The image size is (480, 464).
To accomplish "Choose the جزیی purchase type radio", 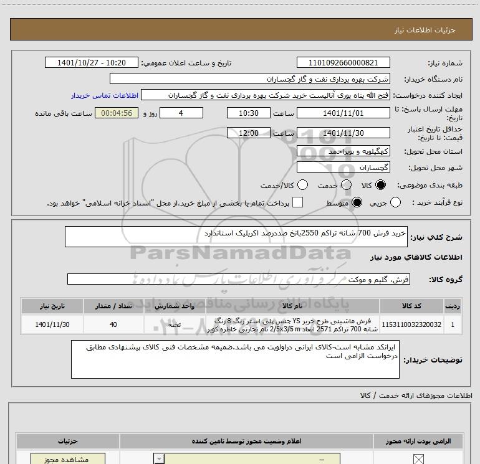I will click(395, 202).
